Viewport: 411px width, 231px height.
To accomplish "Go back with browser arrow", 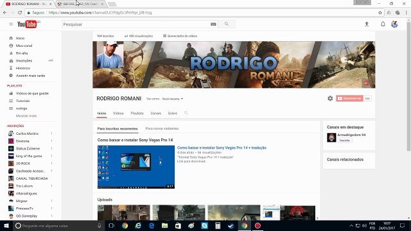I will click(x=5, y=13).
